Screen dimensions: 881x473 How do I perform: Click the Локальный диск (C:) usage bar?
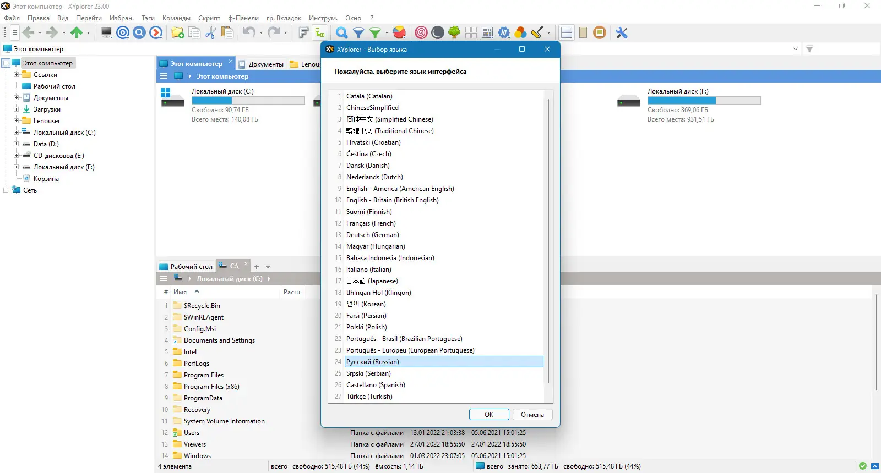click(x=248, y=101)
